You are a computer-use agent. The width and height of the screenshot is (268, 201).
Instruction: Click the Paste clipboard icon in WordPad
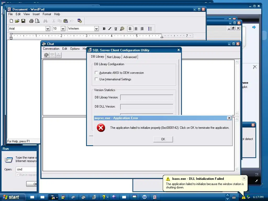click(66, 21)
